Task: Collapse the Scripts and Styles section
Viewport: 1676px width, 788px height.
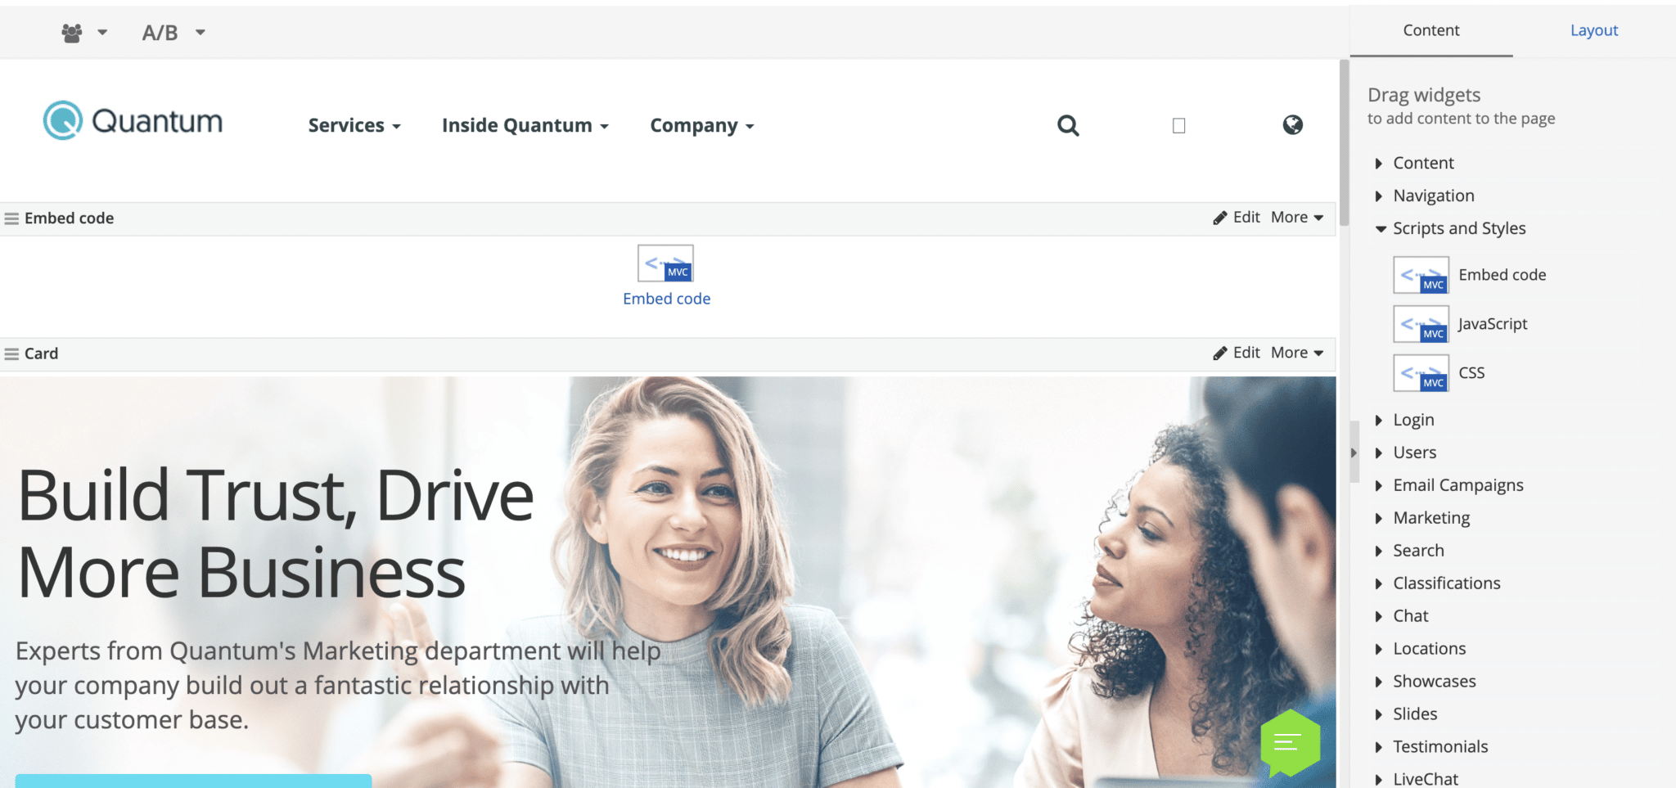Action: (x=1381, y=228)
